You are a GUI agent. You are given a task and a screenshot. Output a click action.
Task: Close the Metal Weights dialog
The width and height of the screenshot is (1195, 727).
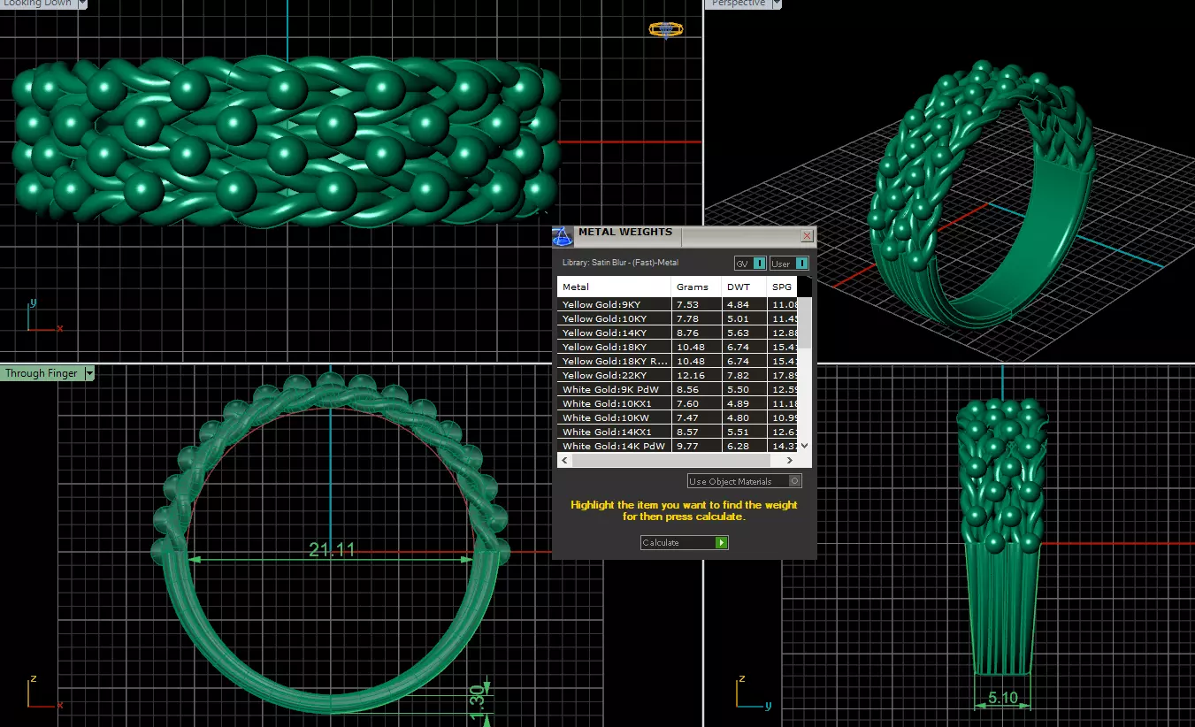[807, 236]
